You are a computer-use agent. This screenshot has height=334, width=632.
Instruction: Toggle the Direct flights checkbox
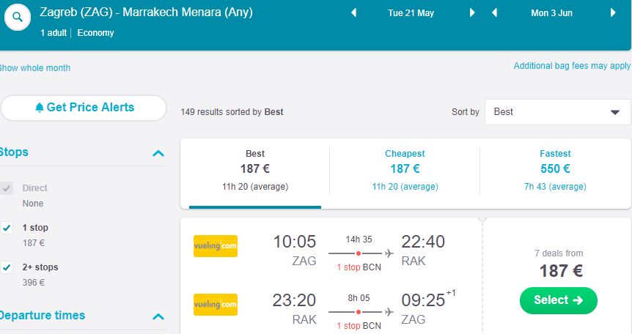tap(7, 188)
